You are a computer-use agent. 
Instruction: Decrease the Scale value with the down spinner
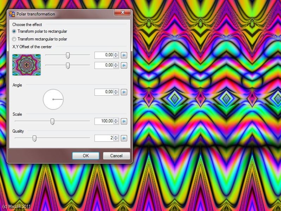point(116,123)
